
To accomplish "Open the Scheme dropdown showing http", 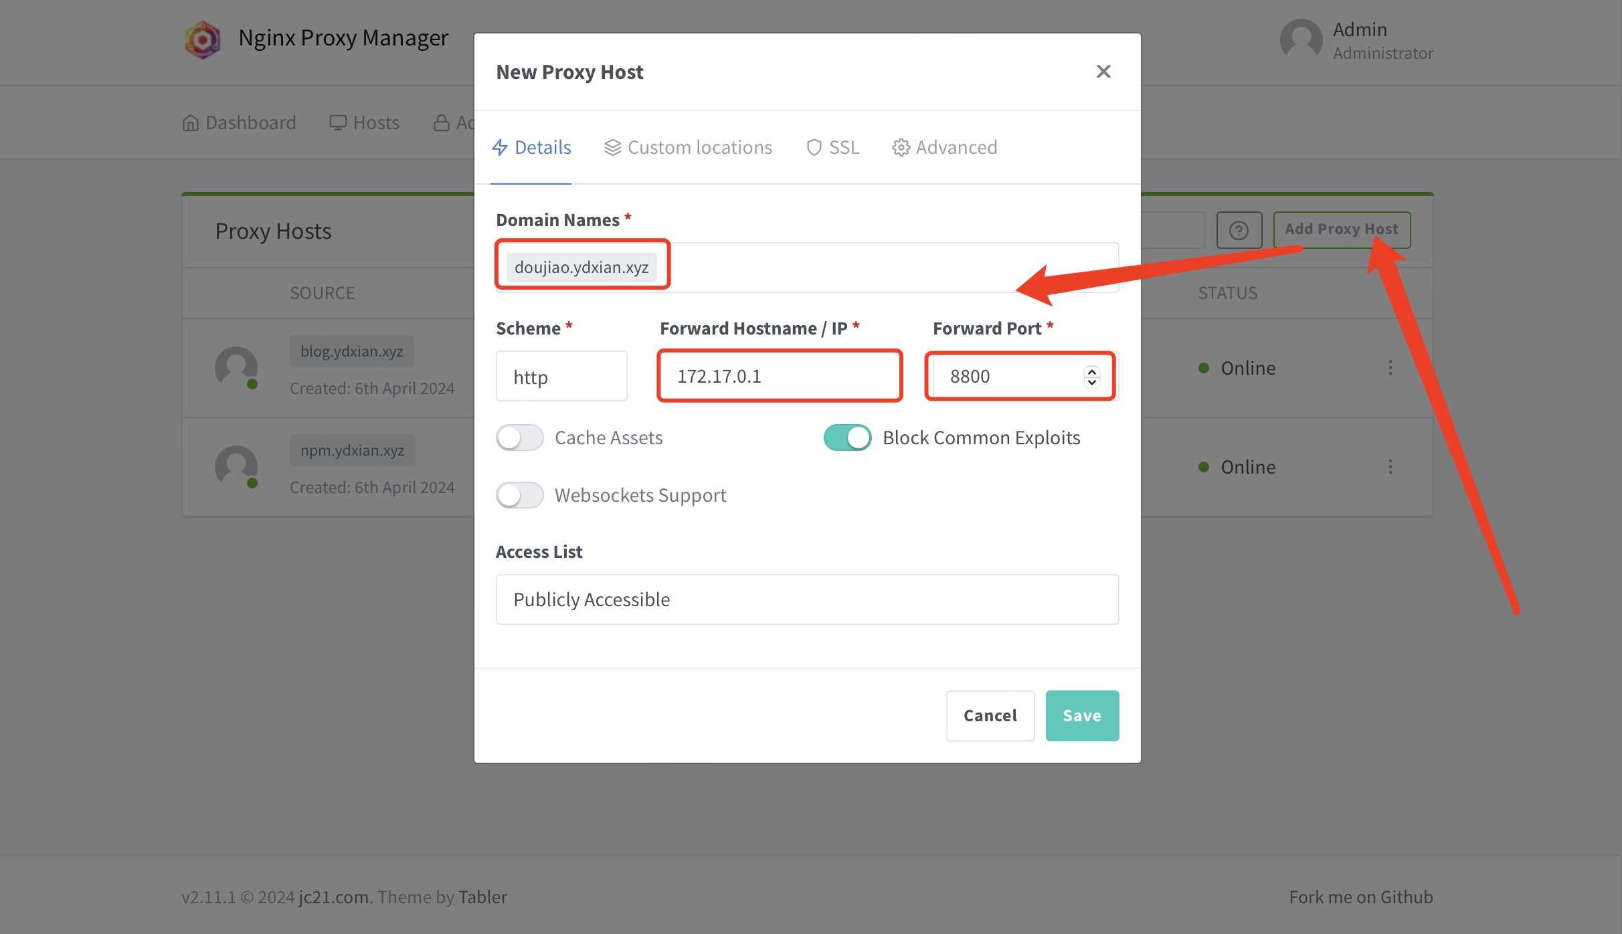I will 561,377.
